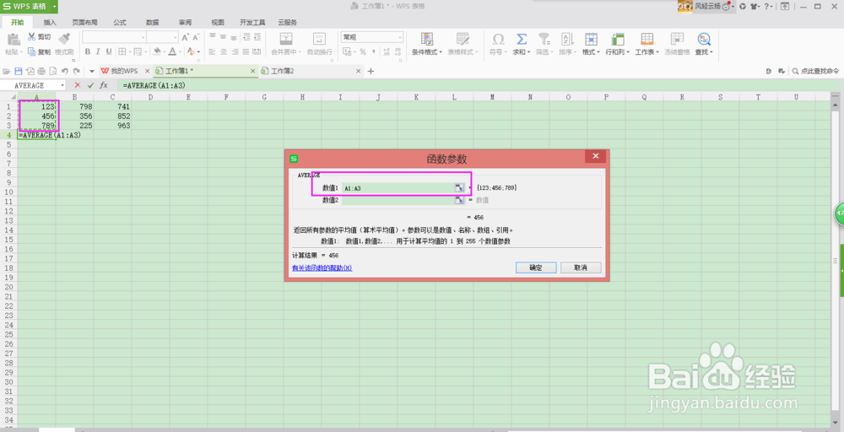The height and width of the screenshot is (432, 844).
Task: Click the Find magnifier icon in ribbon
Action: (704, 39)
